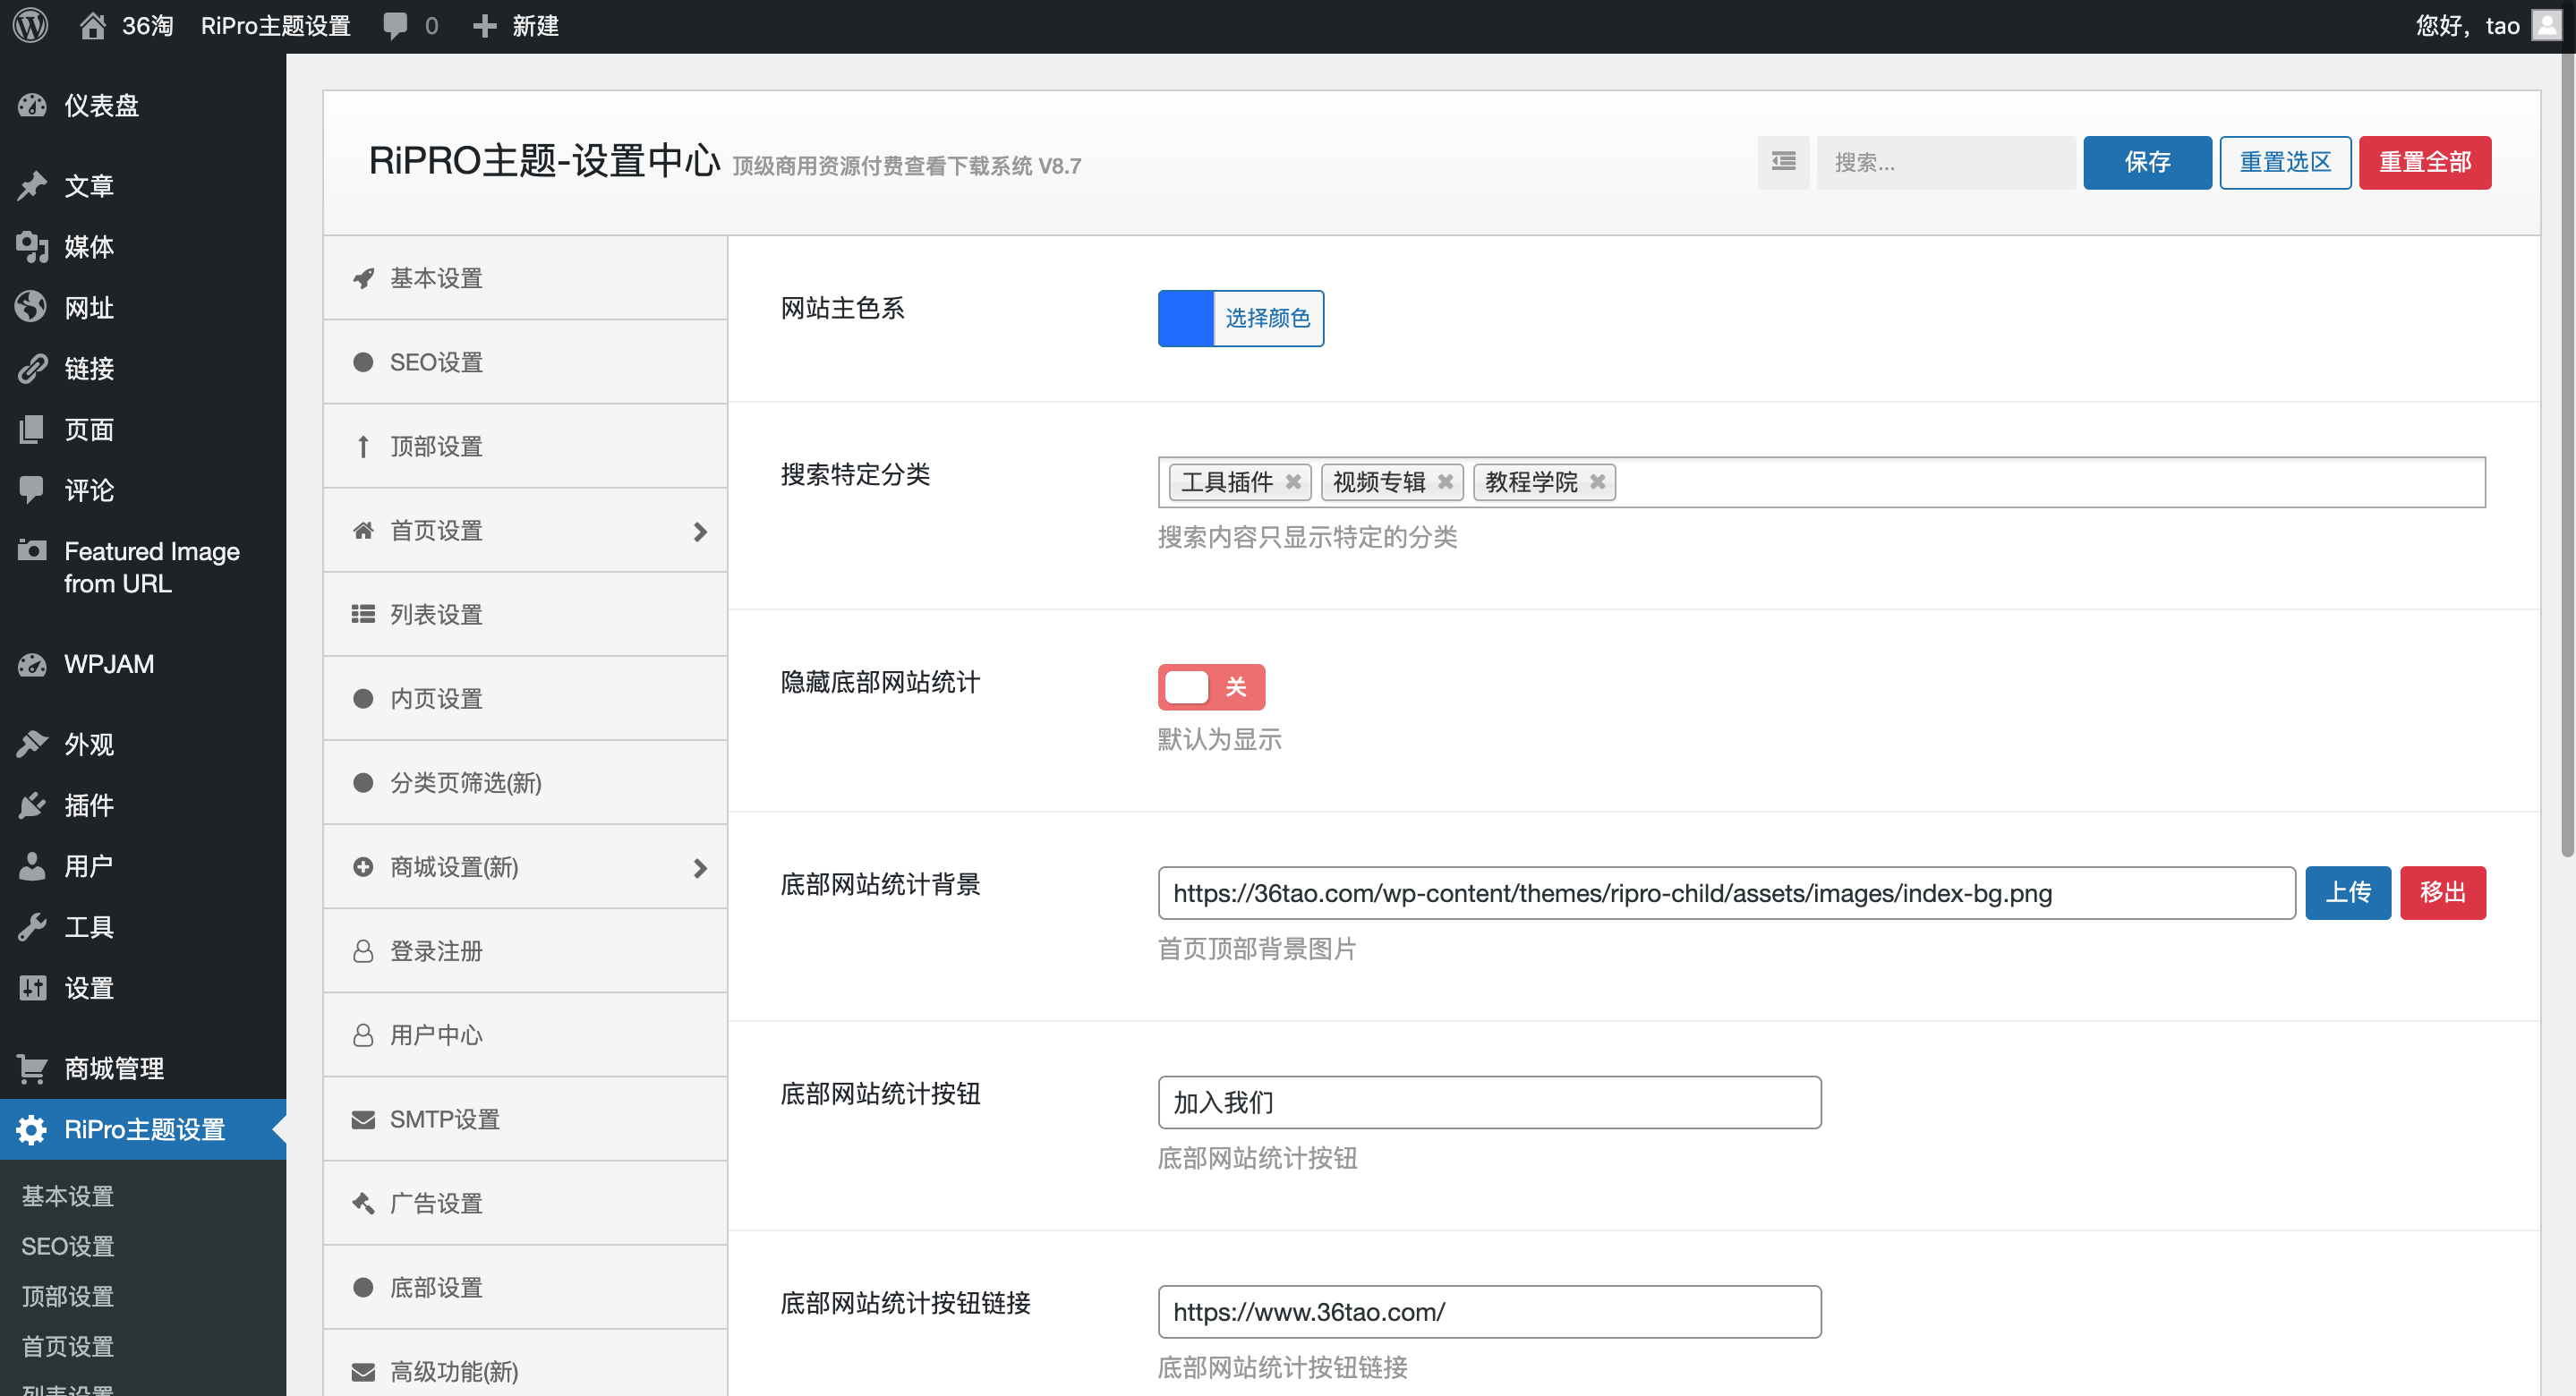
Task: Click the person icon for 用户
Action: [x=32, y=866]
